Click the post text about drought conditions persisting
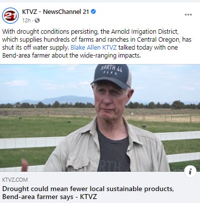The image size is (200, 203). (x=97, y=43)
